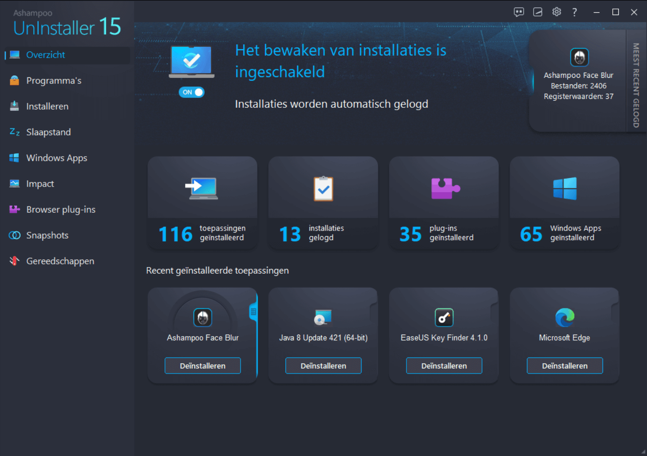The height and width of the screenshot is (456, 647).
Task: Open the feedback chat icon
Action: 519,12
